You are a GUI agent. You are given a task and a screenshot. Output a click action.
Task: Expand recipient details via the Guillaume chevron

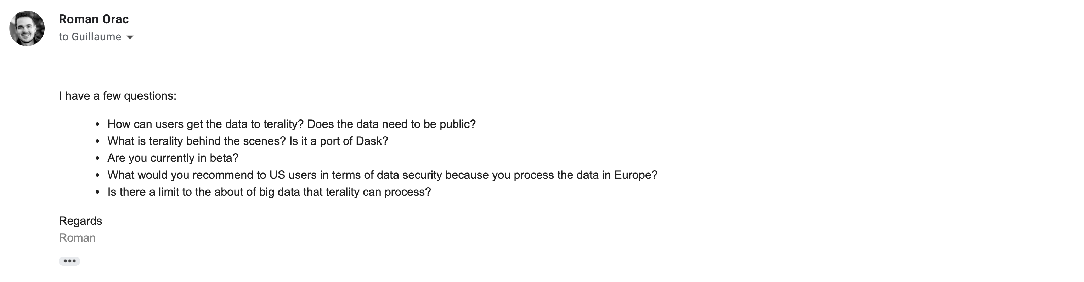click(x=130, y=37)
